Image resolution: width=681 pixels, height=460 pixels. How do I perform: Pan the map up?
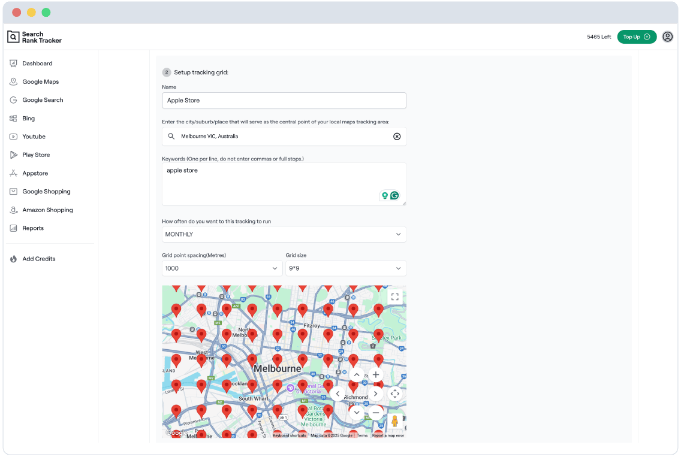pyautogui.click(x=357, y=375)
